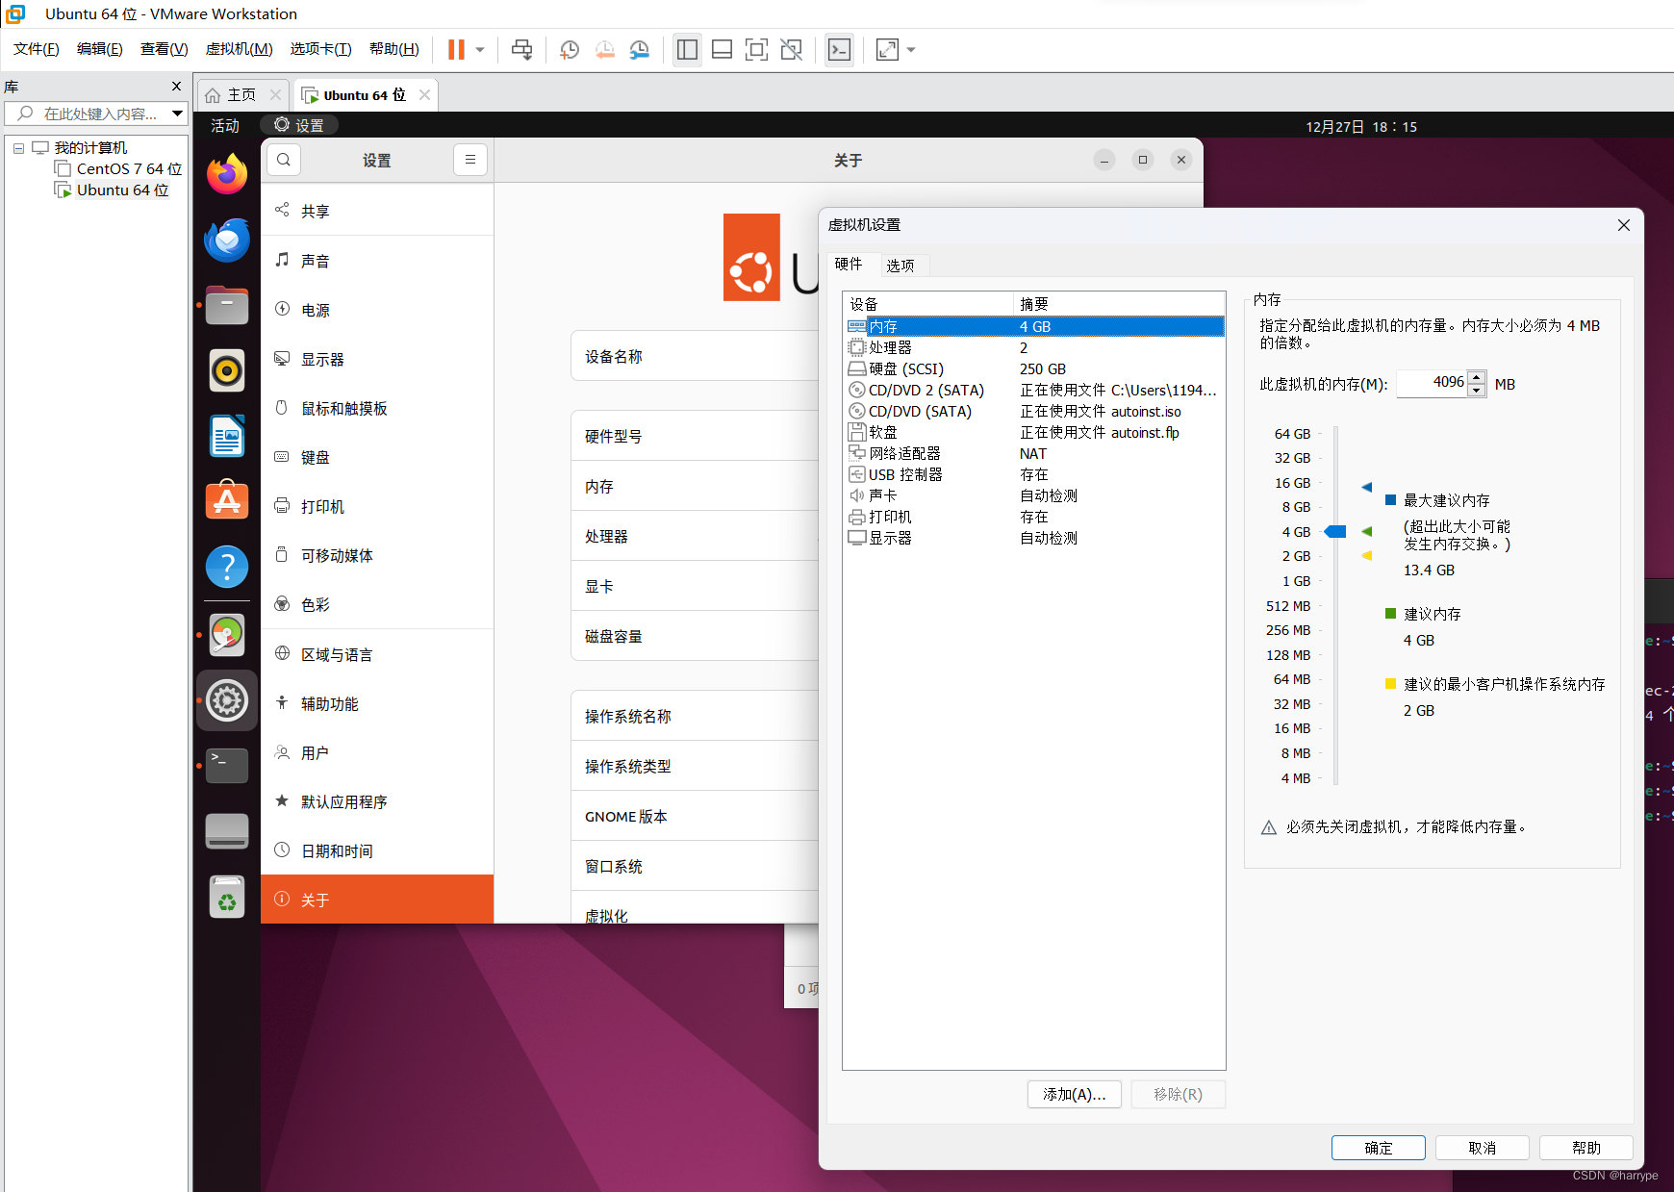Close the 库 library panel
1674x1192 pixels.
[x=176, y=87]
